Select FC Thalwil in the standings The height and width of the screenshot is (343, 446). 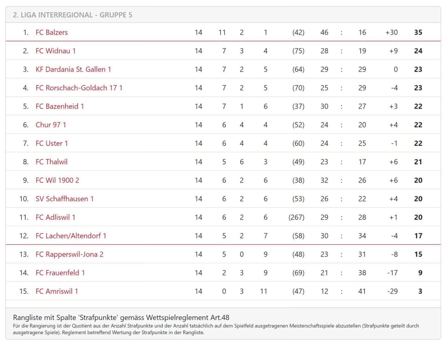(x=51, y=162)
